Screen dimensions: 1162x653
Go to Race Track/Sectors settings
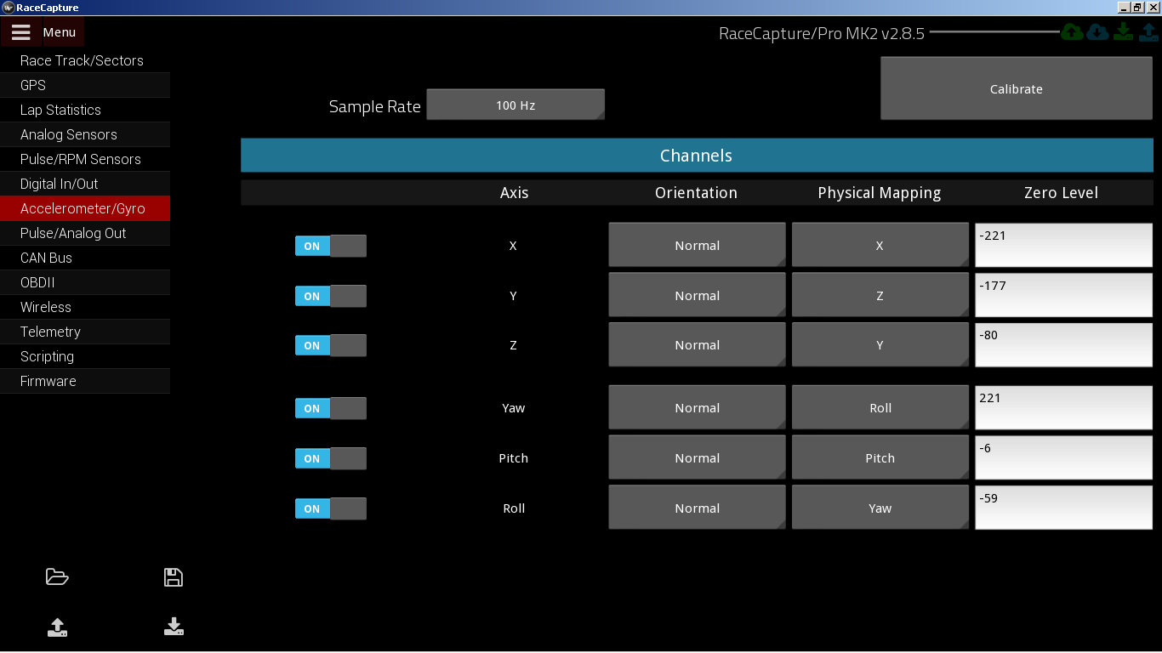85,60
